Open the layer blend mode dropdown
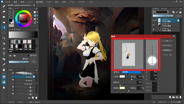The image size is (184, 104). tap(160, 12)
